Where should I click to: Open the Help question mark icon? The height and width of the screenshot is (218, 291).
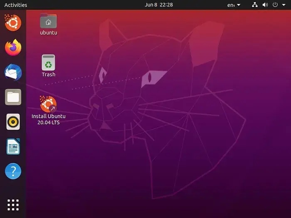(13, 171)
